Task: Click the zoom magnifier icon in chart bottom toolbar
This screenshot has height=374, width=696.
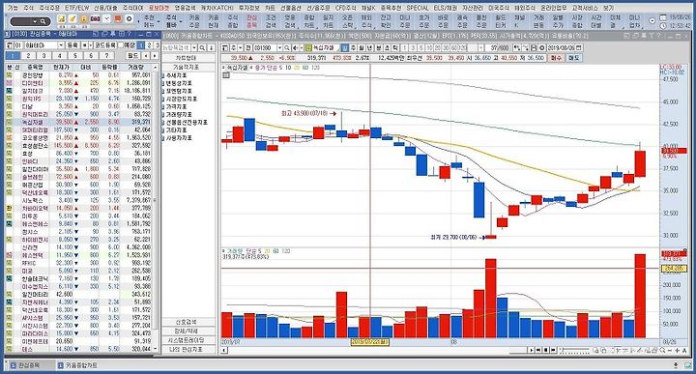Action: coord(662,351)
